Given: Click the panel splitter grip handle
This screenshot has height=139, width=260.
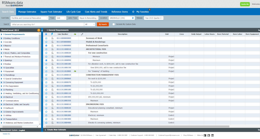Looking at the screenshot, I should pos(42,80).
